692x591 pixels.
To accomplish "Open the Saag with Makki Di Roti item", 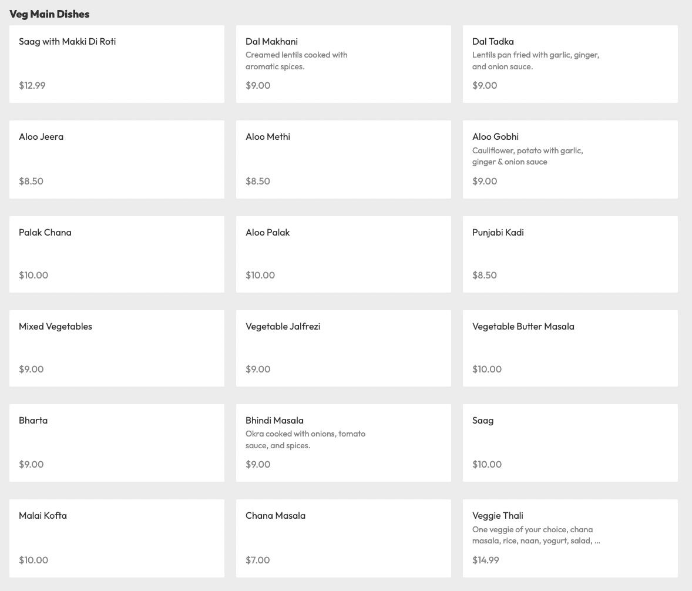I will click(116, 63).
